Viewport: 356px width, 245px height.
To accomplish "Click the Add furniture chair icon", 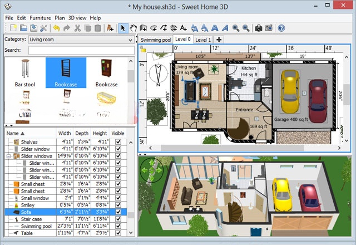I will pos(110,28).
